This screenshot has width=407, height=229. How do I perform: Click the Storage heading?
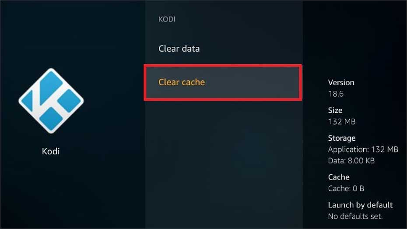[x=342, y=138]
